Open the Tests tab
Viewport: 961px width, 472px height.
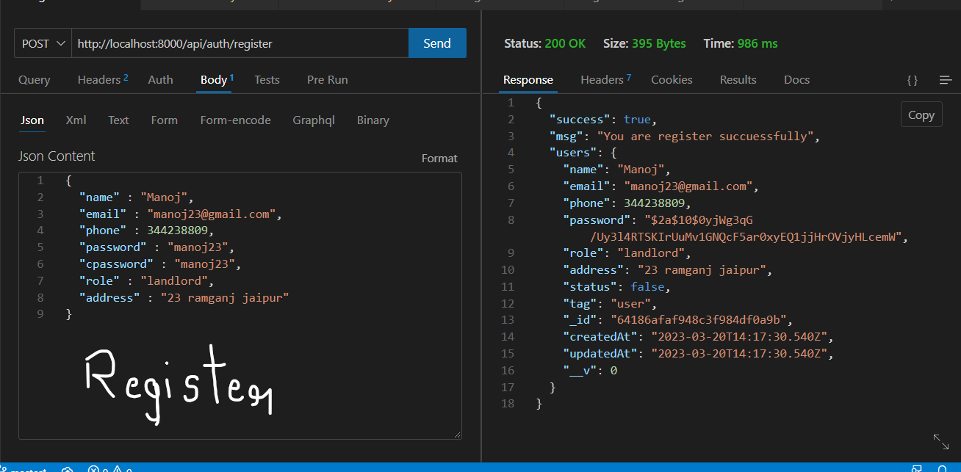[x=267, y=79]
